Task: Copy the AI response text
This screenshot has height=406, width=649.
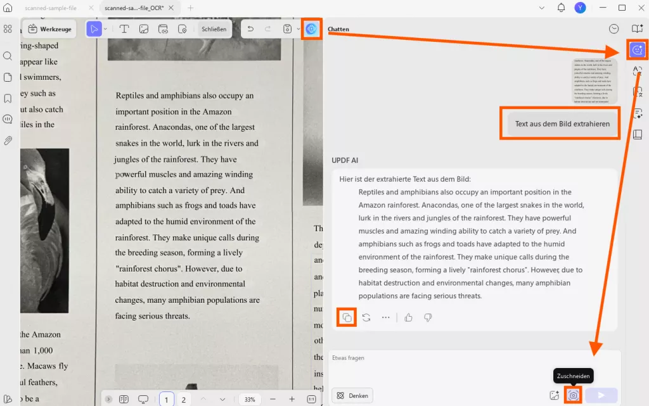Action: tap(347, 317)
